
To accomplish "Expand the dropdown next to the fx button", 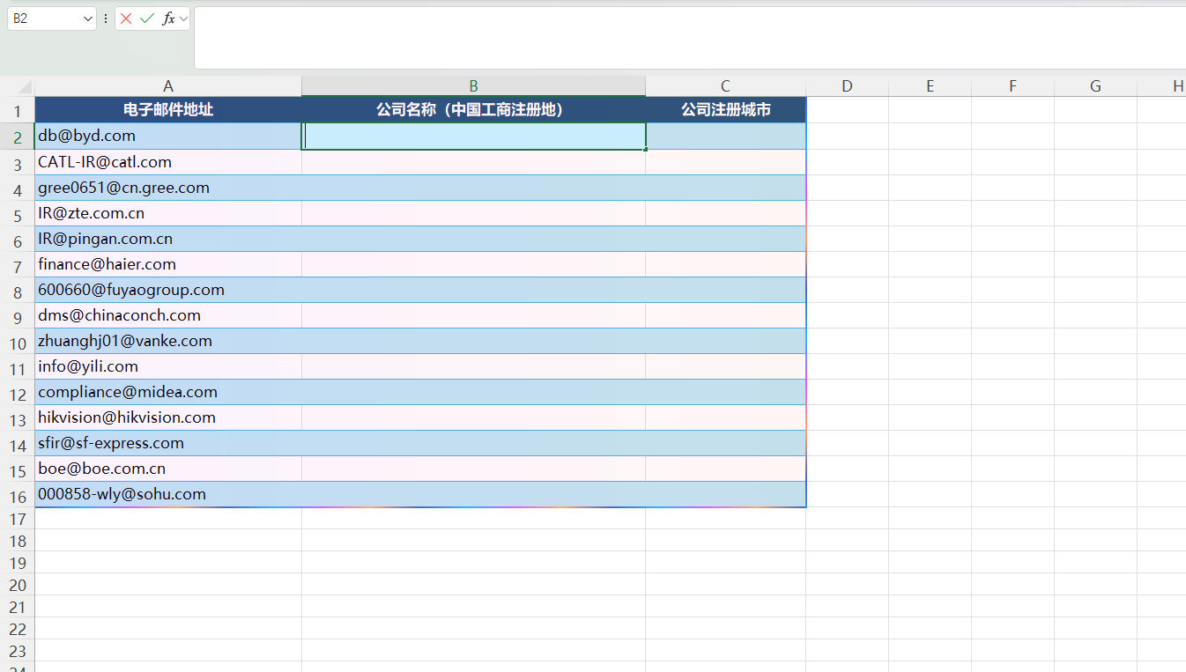I will point(183,18).
